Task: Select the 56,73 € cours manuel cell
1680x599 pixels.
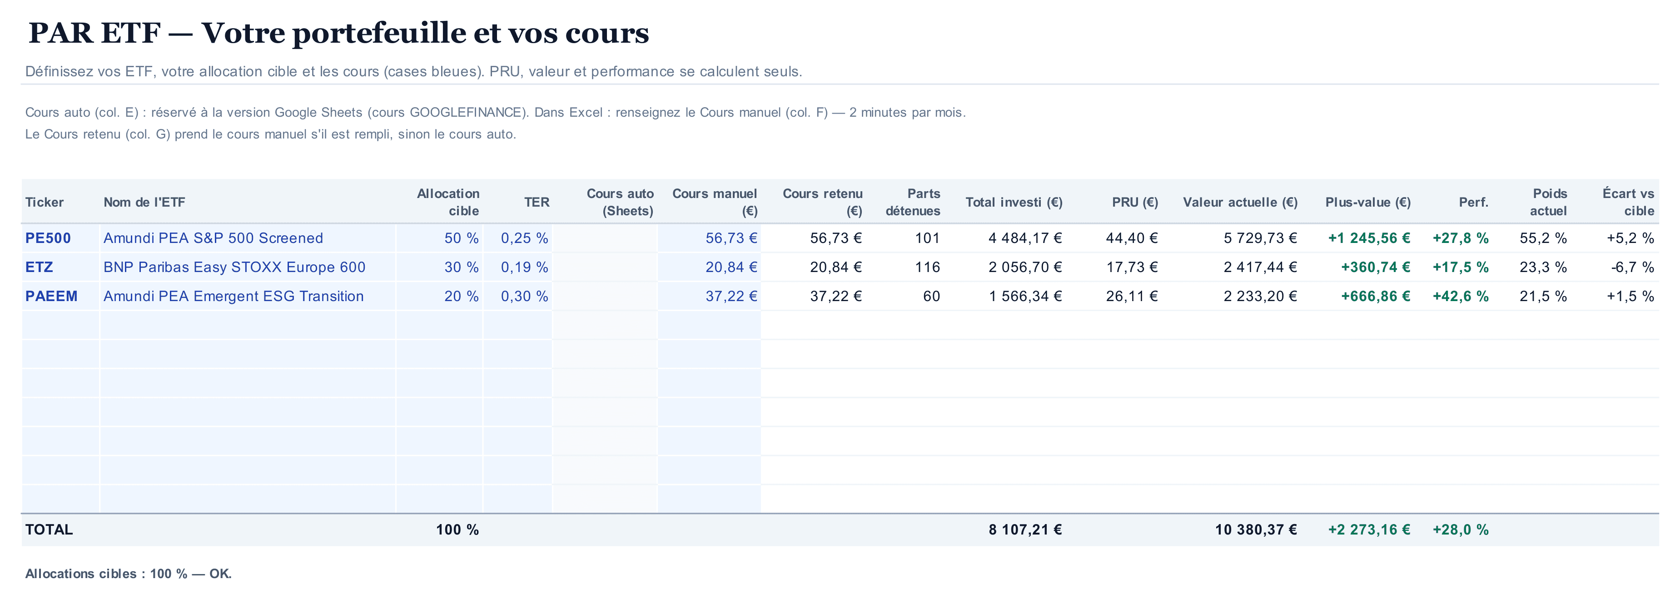Action: (x=710, y=238)
